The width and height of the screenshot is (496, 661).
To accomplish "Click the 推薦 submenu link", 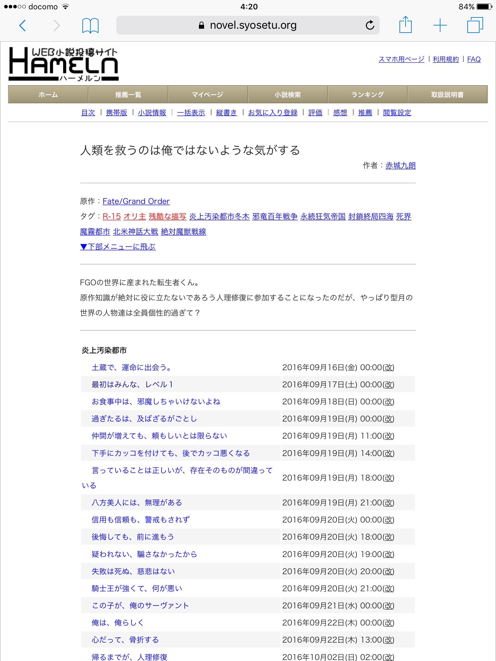I will (x=365, y=113).
